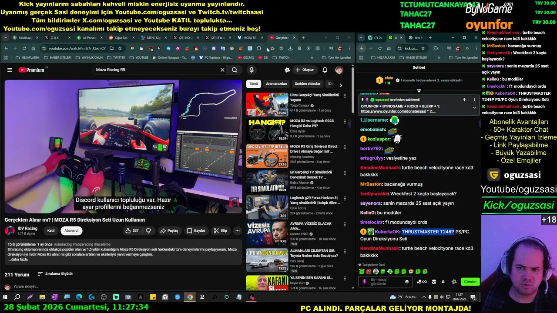Reload the Kick chat window page

(x=380, y=48)
